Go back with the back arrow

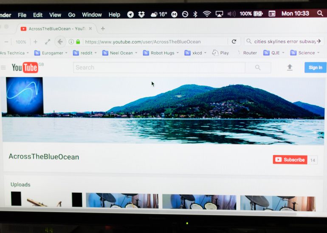60,42
